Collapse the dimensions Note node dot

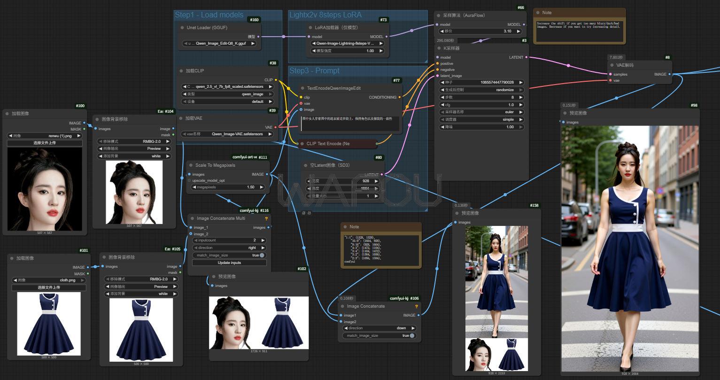[345, 227]
